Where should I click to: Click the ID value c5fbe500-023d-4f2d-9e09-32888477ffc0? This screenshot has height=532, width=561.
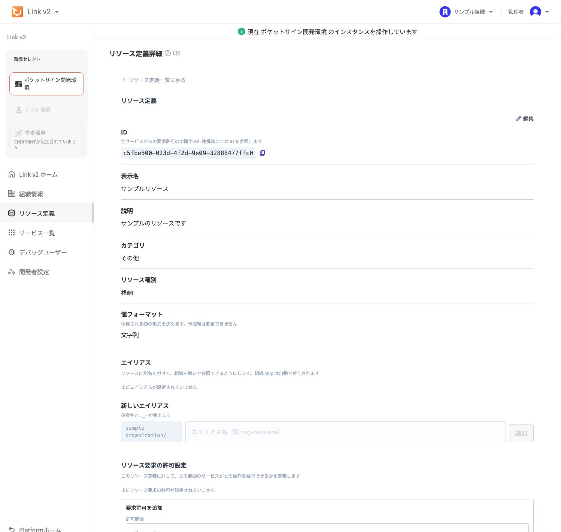point(188,153)
